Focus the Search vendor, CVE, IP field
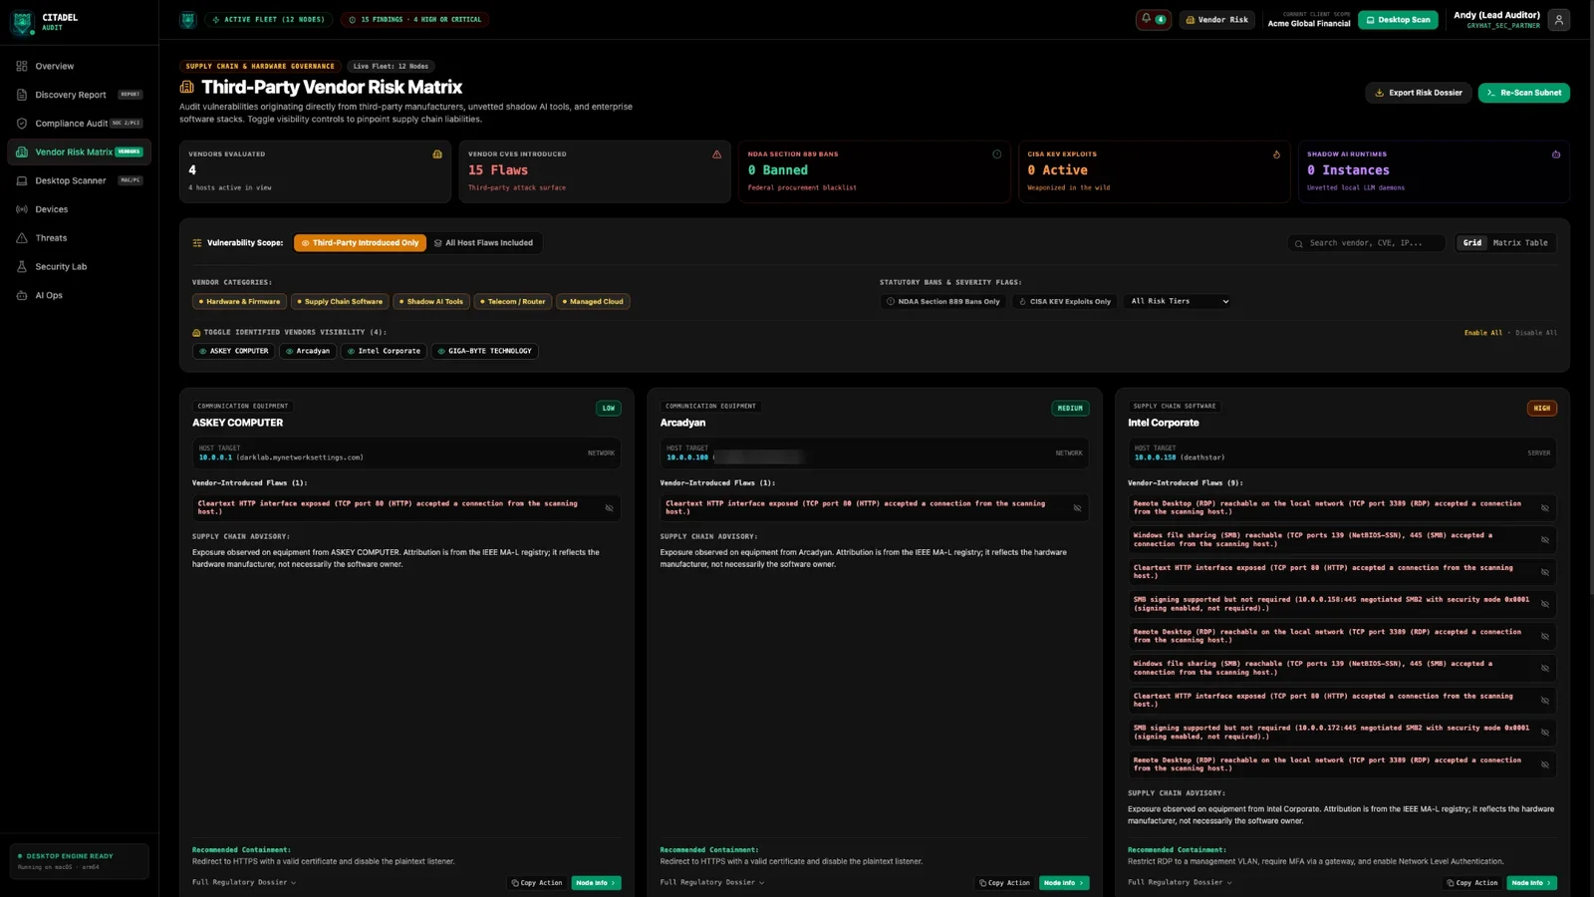1594x897 pixels. pos(1366,243)
